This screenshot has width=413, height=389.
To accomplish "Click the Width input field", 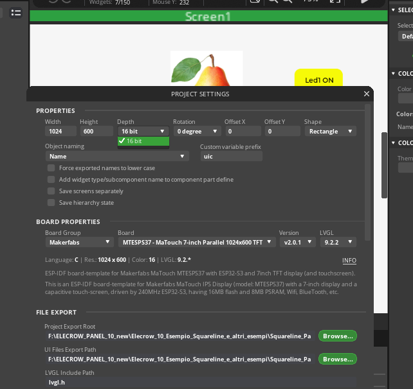I will pyautogui.click(x=60, y=132).
